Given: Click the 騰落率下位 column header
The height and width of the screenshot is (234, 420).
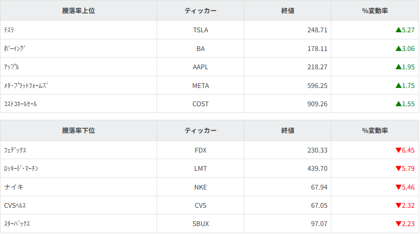Looking at the screenshot, I should [x=78, y=131].
